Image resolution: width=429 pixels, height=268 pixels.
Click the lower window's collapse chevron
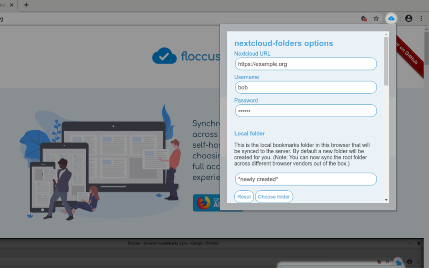(x=410, y=243)
